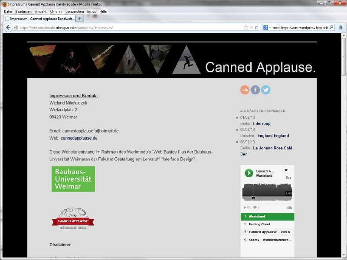Select track 3 Canned Applause – Run

267,232
